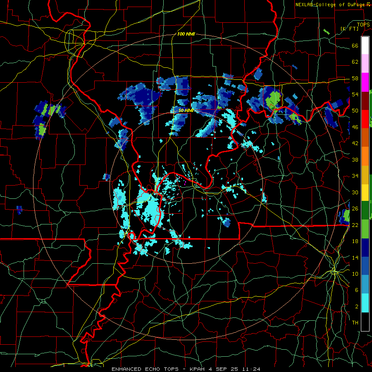372x372 pixels.
Task: Select the light pink legend swatch
Action: tap(365, 64)
